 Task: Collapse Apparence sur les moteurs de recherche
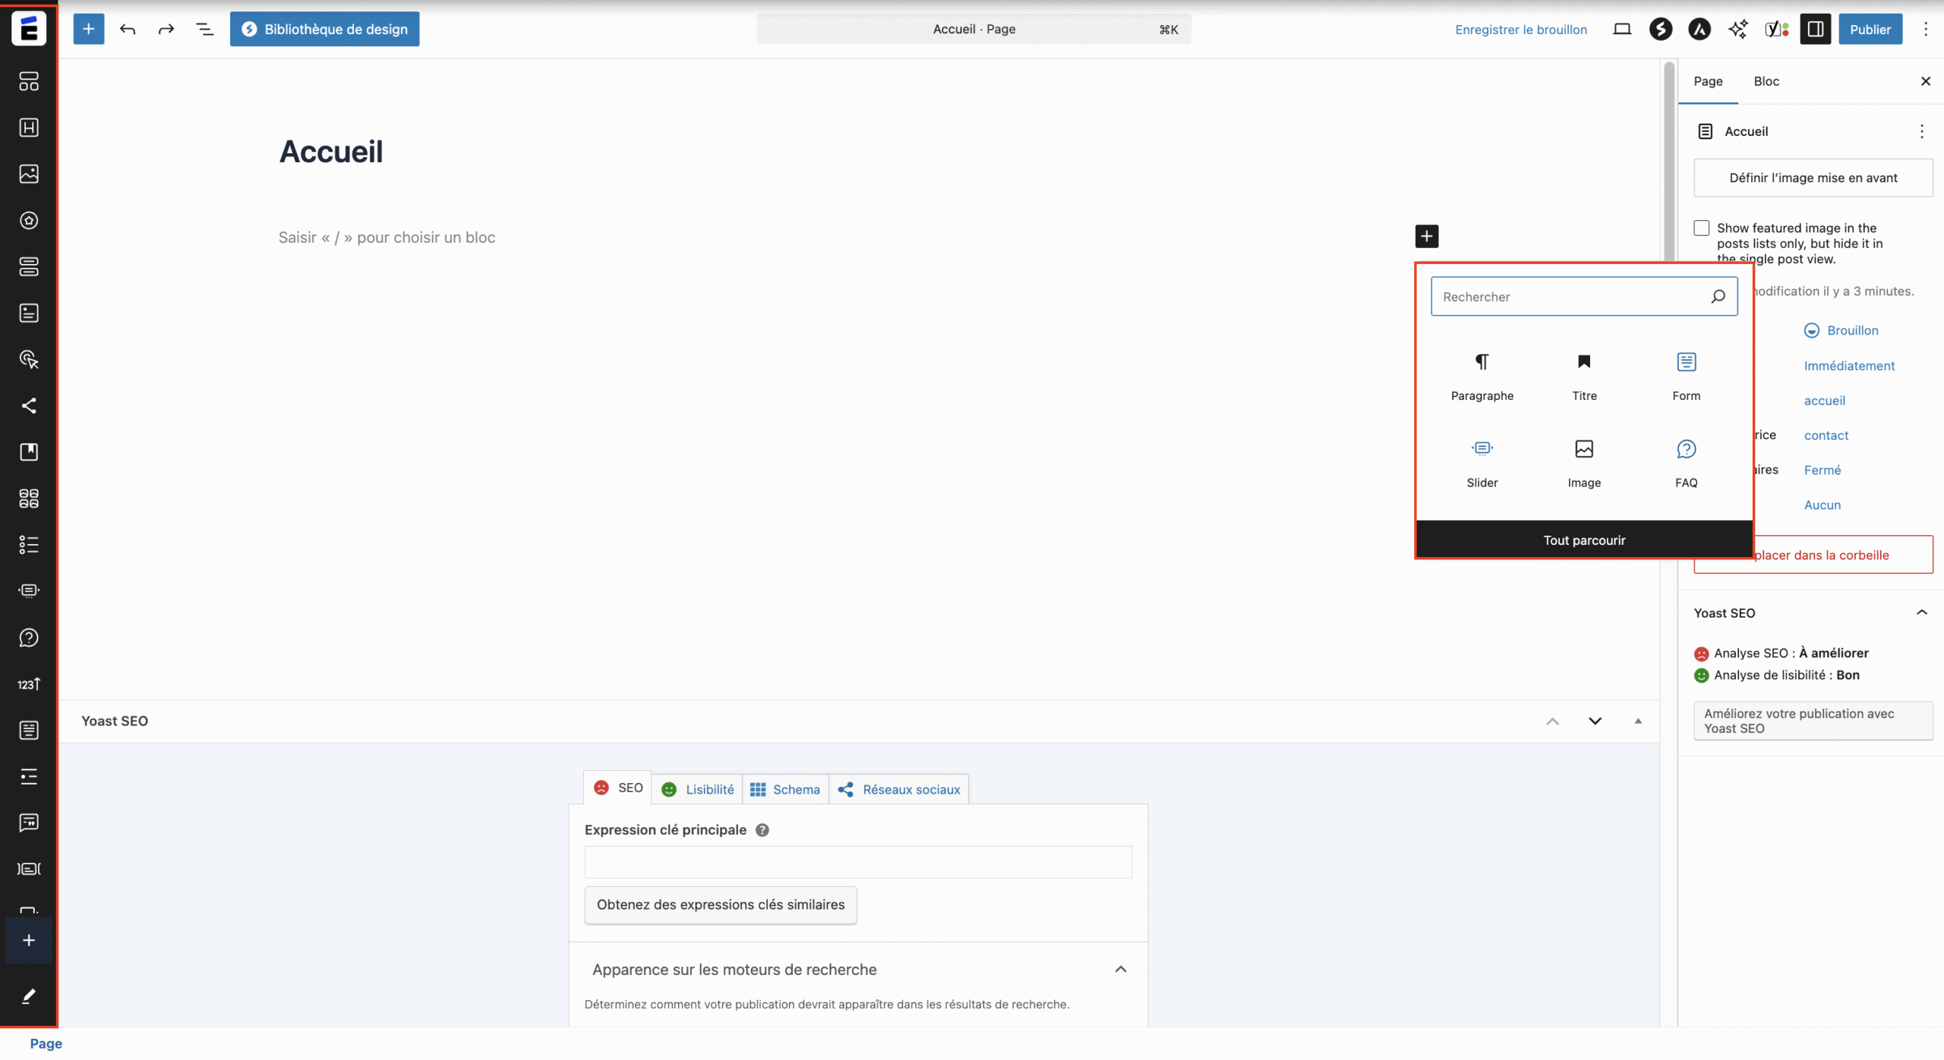click(1120, 969)
